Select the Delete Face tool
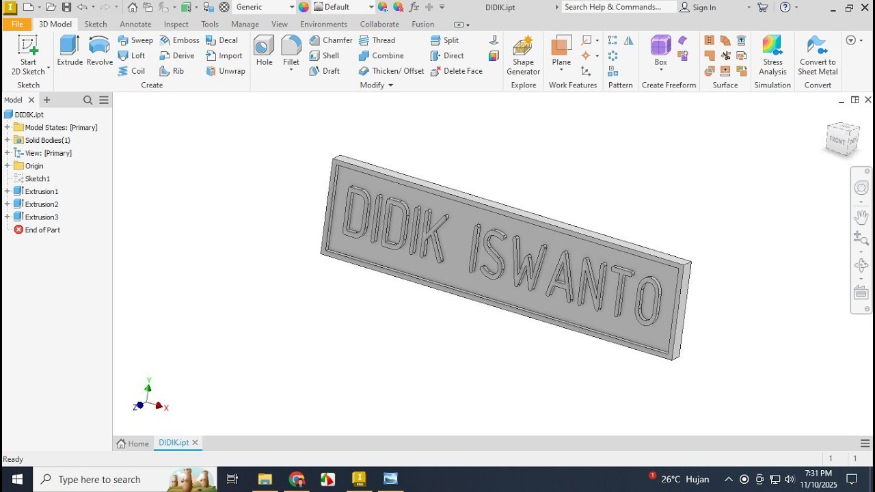 [x=456, y=70]
